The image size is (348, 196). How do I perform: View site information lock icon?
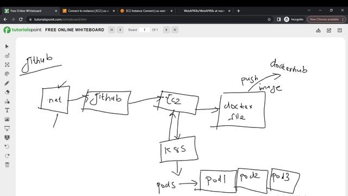click(x=30, y=20)
